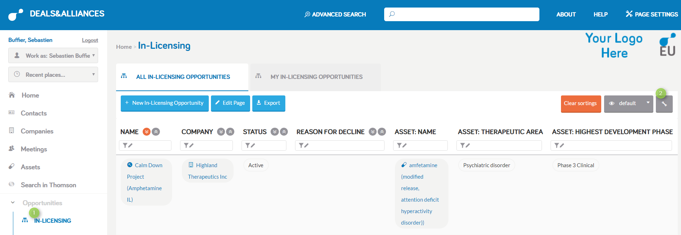Click the Psychiatric disorder cell
681x235 pixels.
[x=487, y=165]
